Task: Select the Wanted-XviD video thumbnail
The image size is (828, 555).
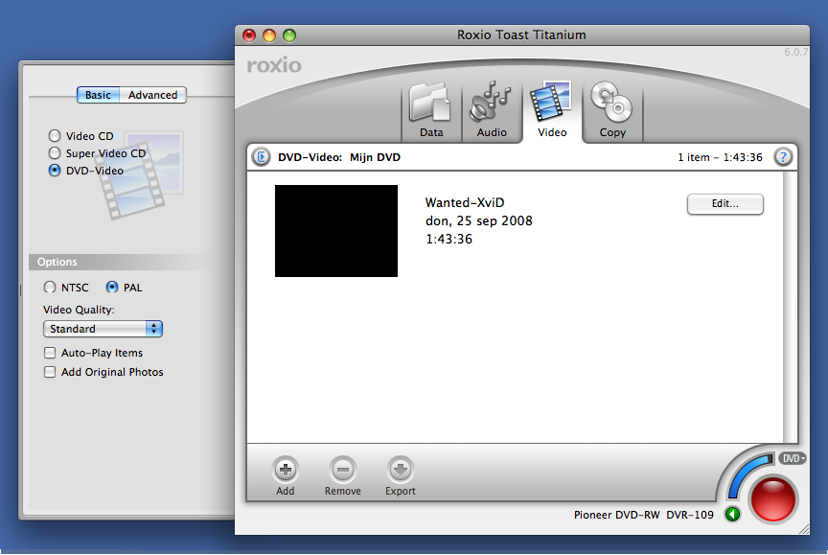Action: pyautogui.click(x=335, y=231)
